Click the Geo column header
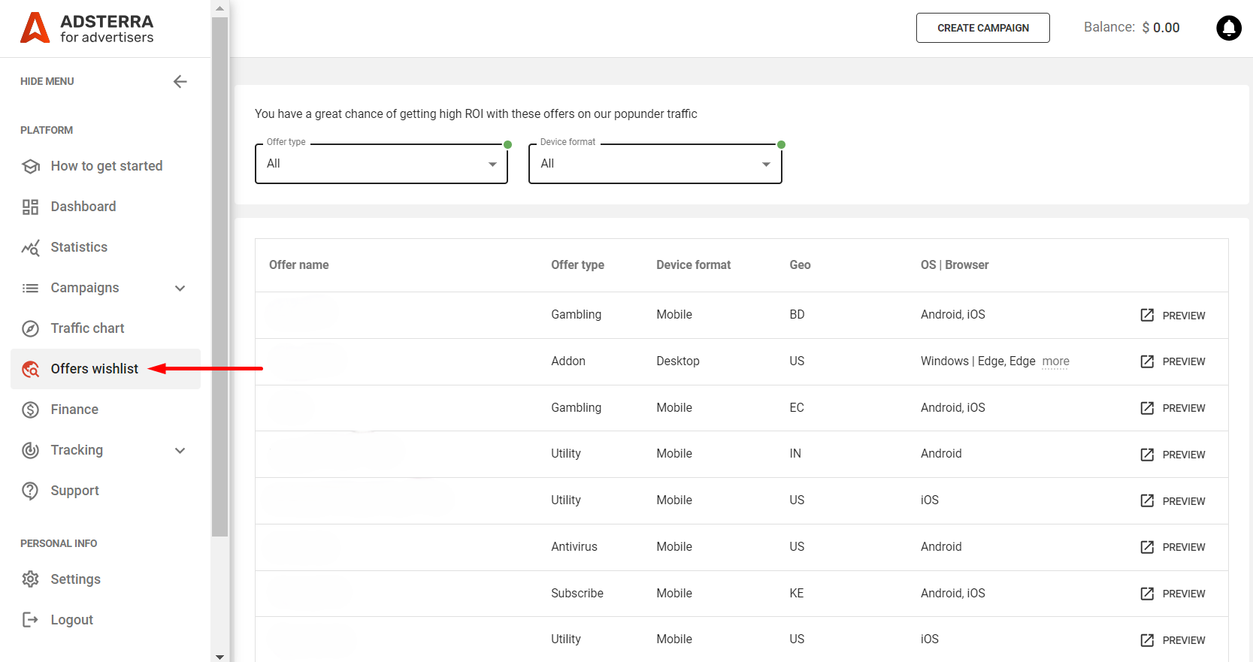Image resolution: width=1253 pixels, height=662 pixels. tap(800, 265)
